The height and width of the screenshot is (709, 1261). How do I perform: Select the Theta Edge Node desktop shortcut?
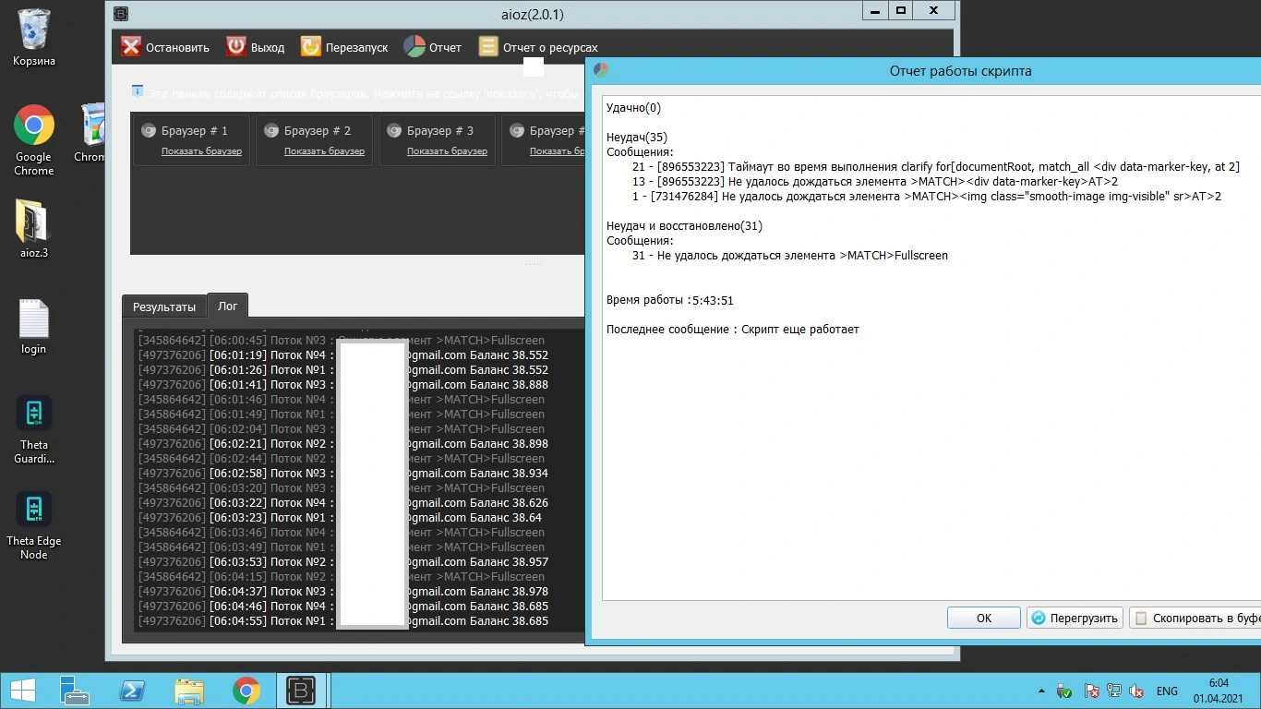(x=34, y=526)
